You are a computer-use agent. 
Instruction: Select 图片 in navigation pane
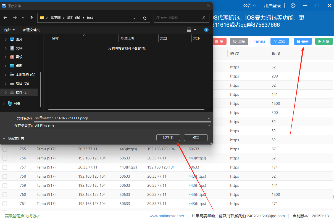19,39
